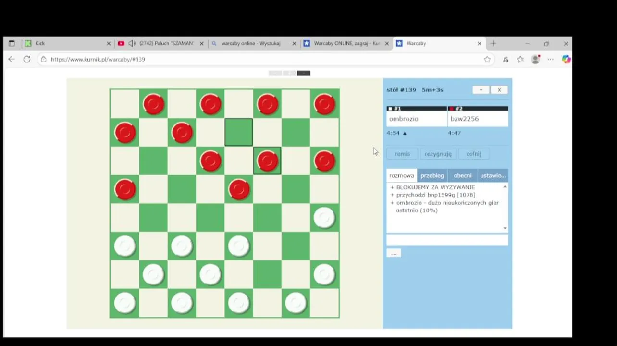Open the przebieg move history tab

coord(432,175)
